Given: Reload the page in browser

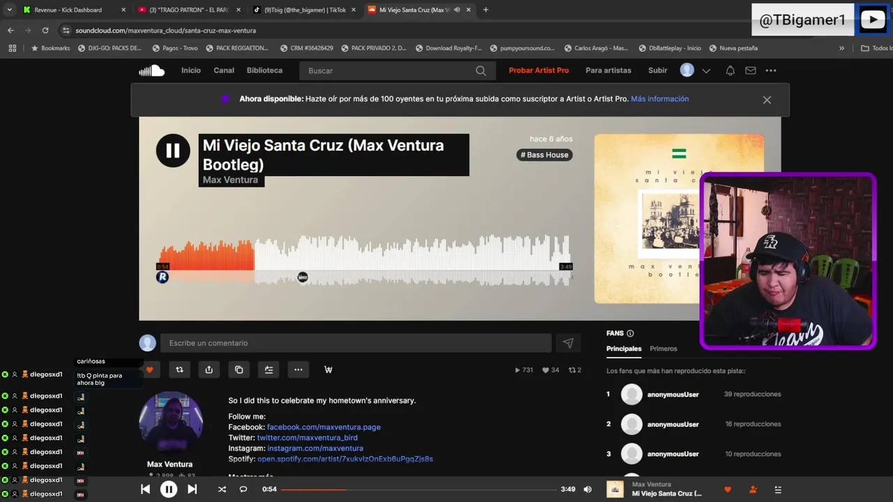Looking at the screenshot, I should (x=45, y=31).
